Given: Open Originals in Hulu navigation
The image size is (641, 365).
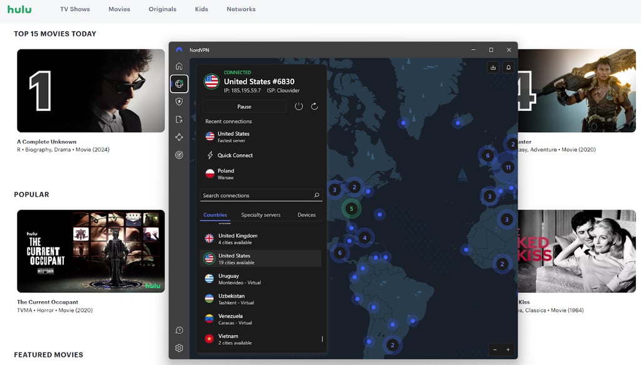Looking at the screenshot, I should click(162, 9).
